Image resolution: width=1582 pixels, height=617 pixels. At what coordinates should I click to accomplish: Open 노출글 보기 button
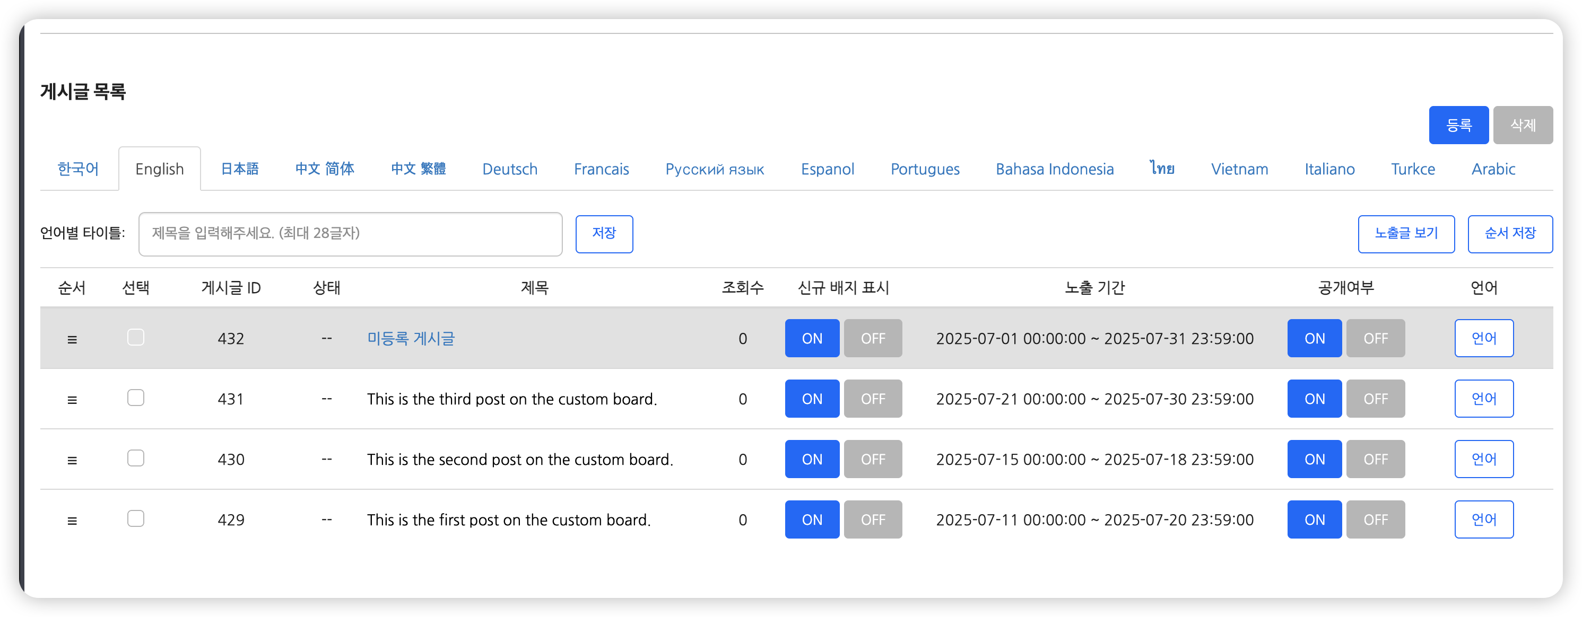(x=1406, y=234)
